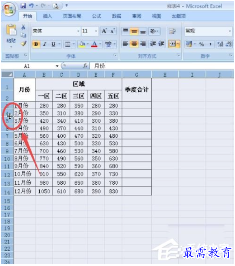
Task: Open the 对齐方式 group dialog launcher
Action: [178, 55]
